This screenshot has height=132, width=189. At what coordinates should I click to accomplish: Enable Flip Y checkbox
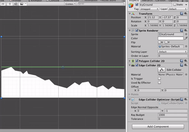coord(166,42)
